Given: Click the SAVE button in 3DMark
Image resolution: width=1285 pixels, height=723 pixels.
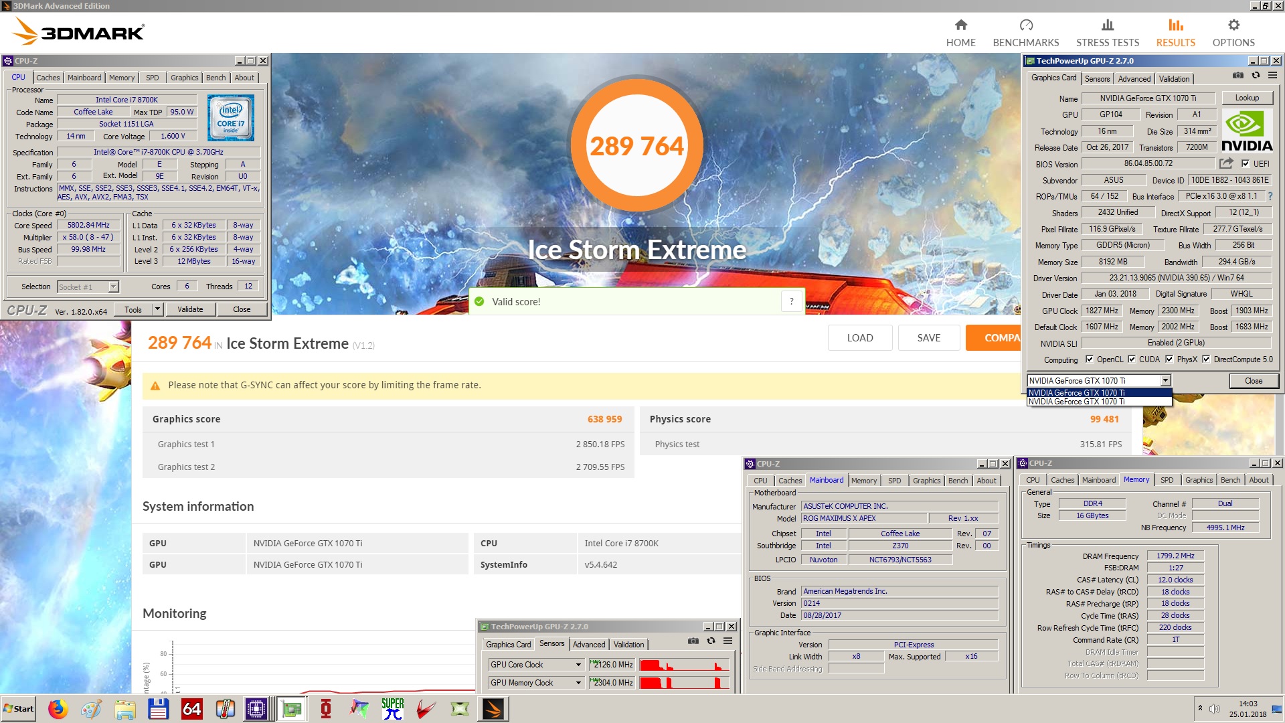Looking at the screenshot, I should 929,338.
